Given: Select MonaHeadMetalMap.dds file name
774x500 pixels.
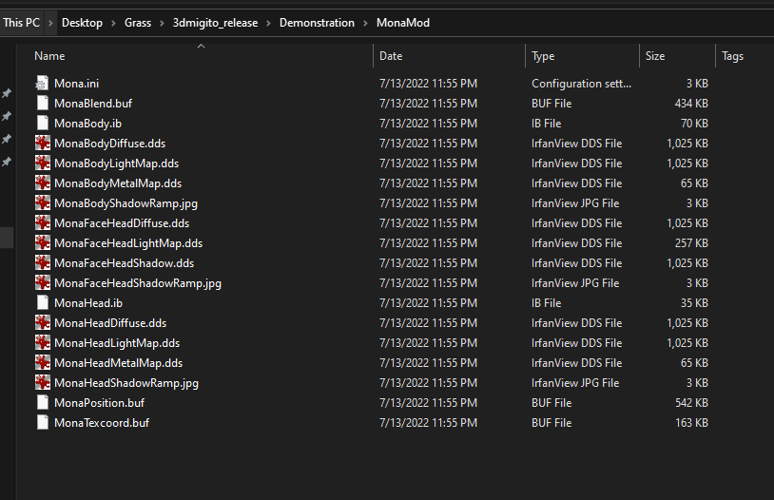Looking at the screenshot, I should 119,363.
